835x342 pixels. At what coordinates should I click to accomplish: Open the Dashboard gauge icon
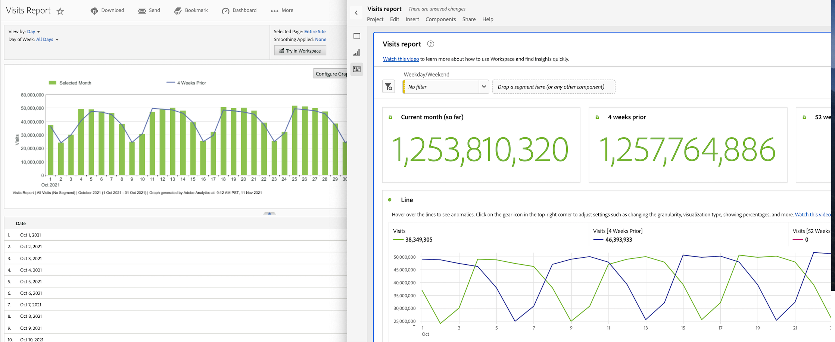click(225, 11)
